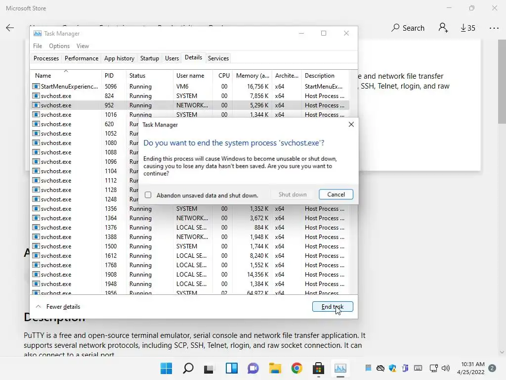Viewport: 506px width, 380px height.
Task: Open the Microsoft Store more options menu
Action: 494,28
